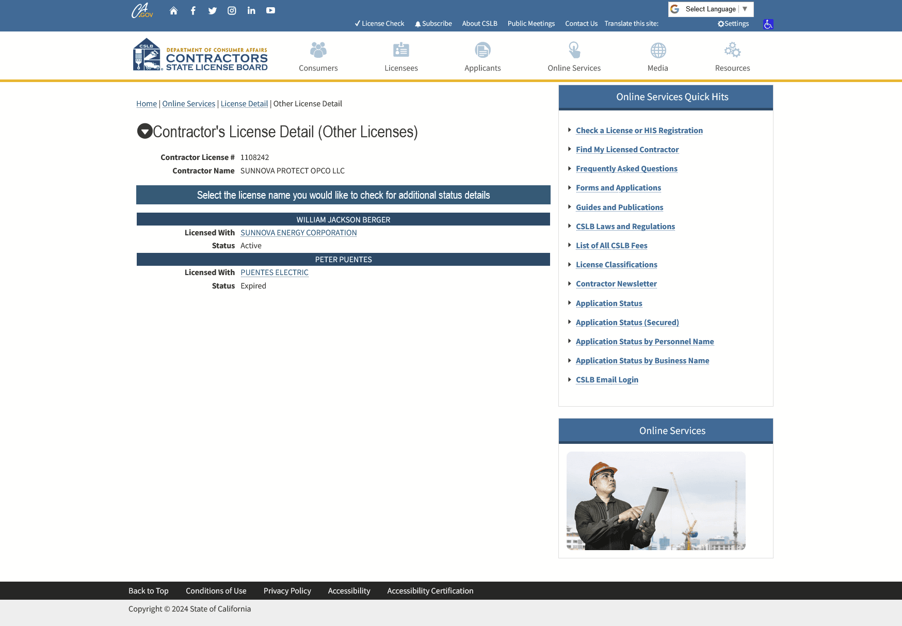902x626 pixels.
Task: Click the blue accessibility wheelchair icon
Action: tap(768, 24)
